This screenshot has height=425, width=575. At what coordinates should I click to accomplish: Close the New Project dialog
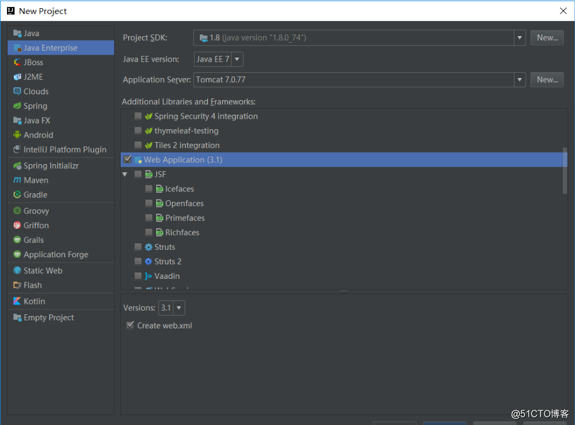coord(563,11)
